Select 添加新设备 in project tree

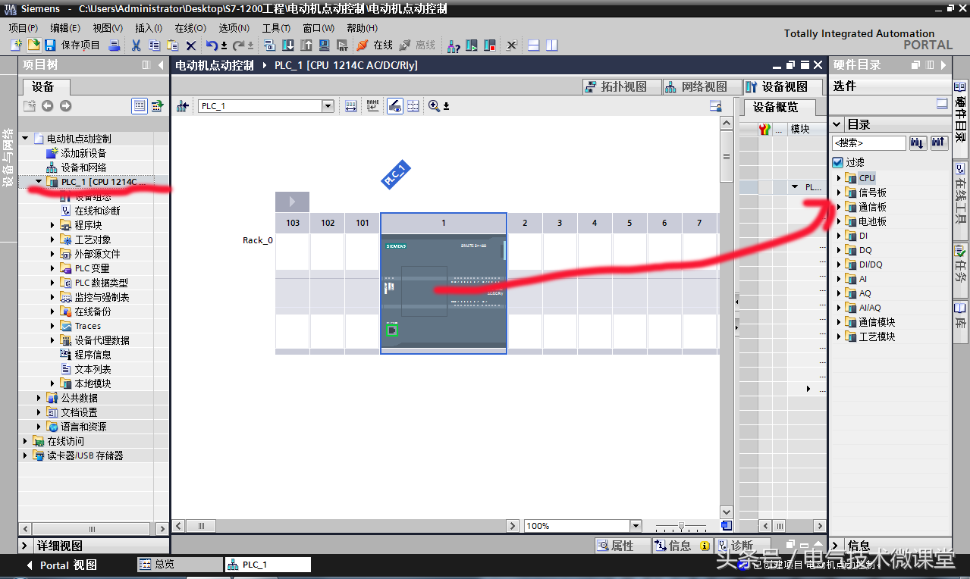tap(77, 153)
